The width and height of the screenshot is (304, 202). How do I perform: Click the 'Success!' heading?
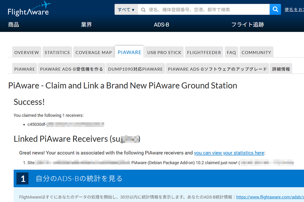coord(29,102)
